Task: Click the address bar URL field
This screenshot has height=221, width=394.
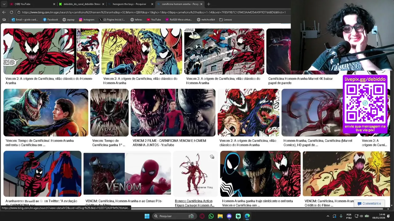Action: tap(153, 12)
